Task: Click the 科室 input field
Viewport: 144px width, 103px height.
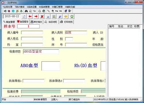Action: click(x=32, y=45)
